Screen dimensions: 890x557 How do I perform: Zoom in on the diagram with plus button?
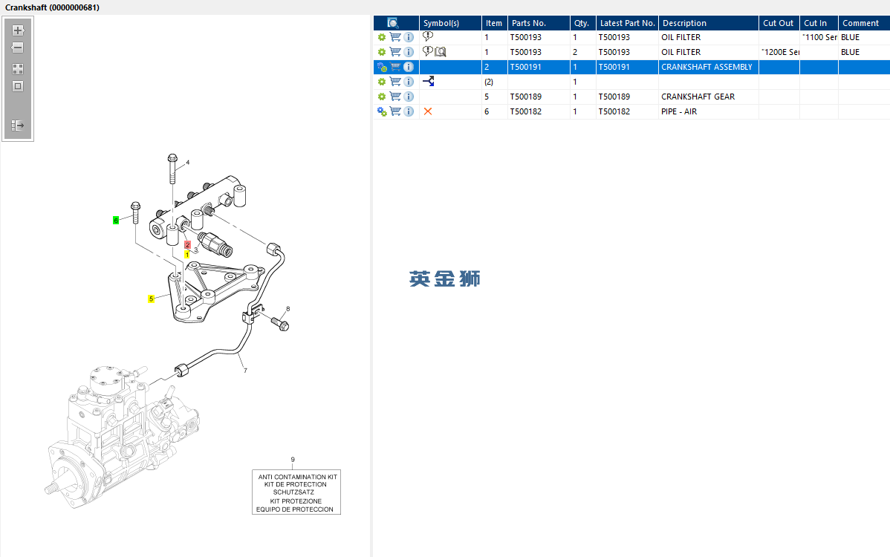[18, 30]
